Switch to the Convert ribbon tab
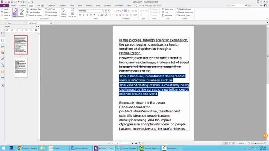 pyautogui.click(x=22, y=5)
